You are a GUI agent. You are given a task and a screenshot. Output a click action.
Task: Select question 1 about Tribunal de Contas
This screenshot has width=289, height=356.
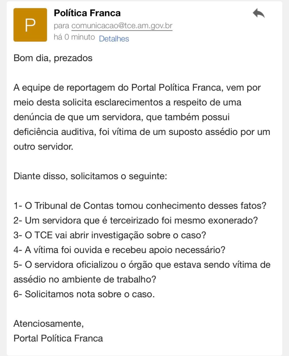click(x=140, y=205)
